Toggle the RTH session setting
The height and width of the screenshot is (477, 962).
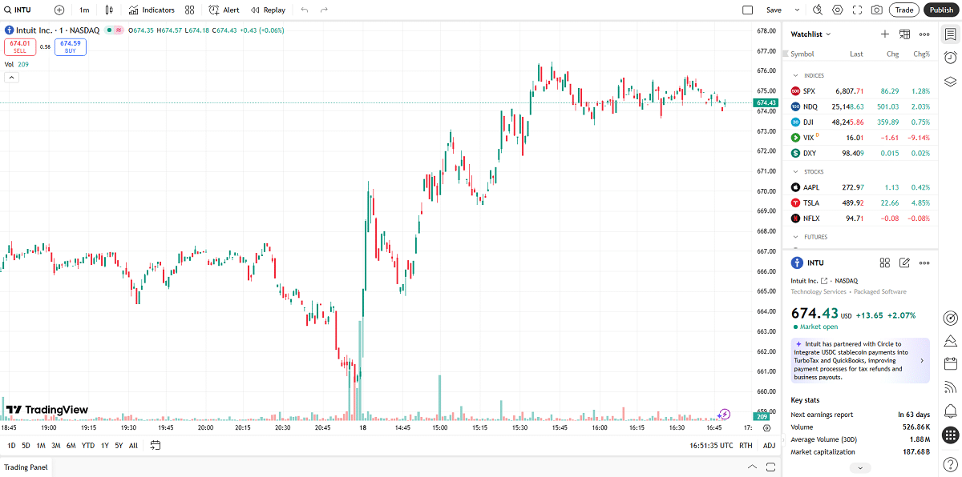pos(745,445)
